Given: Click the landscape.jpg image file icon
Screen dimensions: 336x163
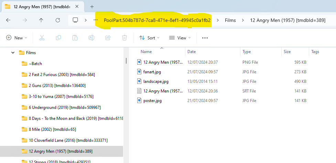Looking at the screenshot, I should pos(140,81).
